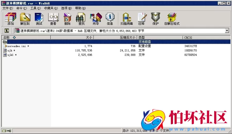The image size is (232, 134).
Task: Click WinRAR title bar application icon
Action: click(x=3, y=3)
